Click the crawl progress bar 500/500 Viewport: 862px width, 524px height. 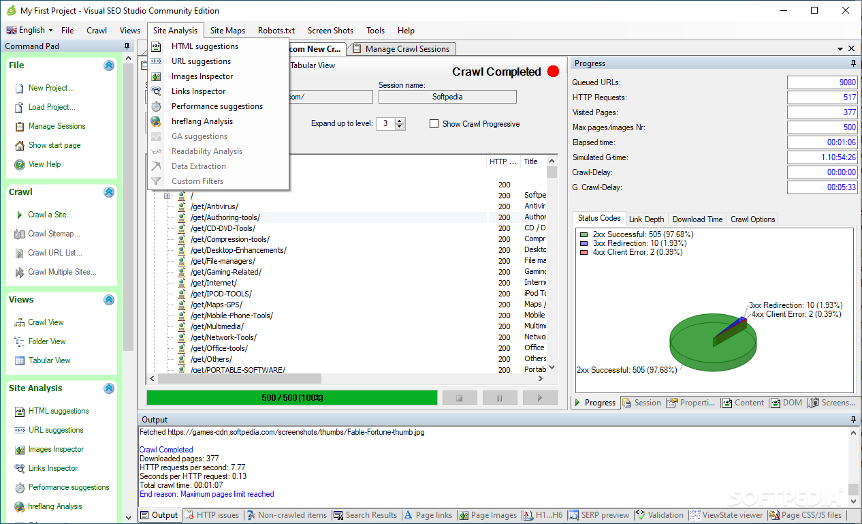292,397
